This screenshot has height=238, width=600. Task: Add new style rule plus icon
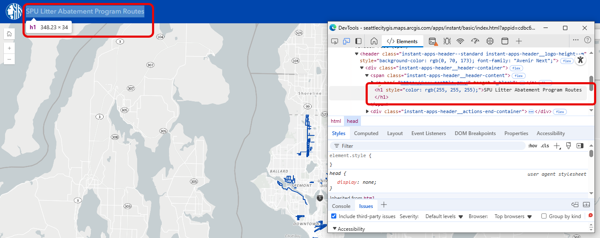coord(557,146)
